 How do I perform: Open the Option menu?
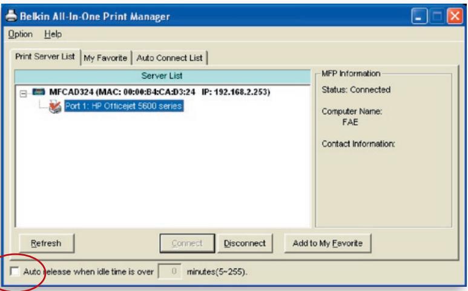pyautogui.click(x=21, y=34)
